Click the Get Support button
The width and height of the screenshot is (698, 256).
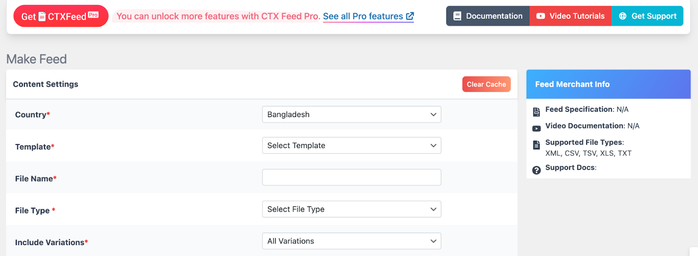point(647,16)
